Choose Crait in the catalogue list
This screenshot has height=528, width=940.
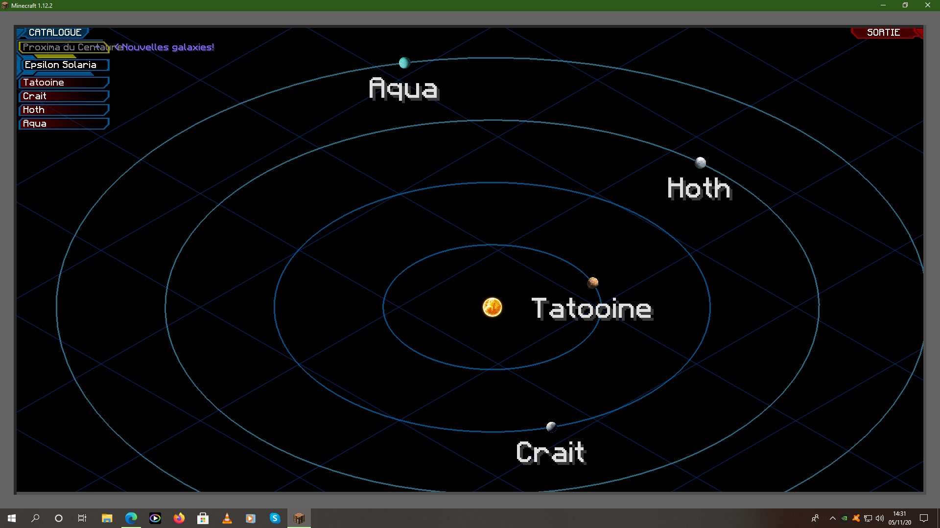click(x=64, y=96)
